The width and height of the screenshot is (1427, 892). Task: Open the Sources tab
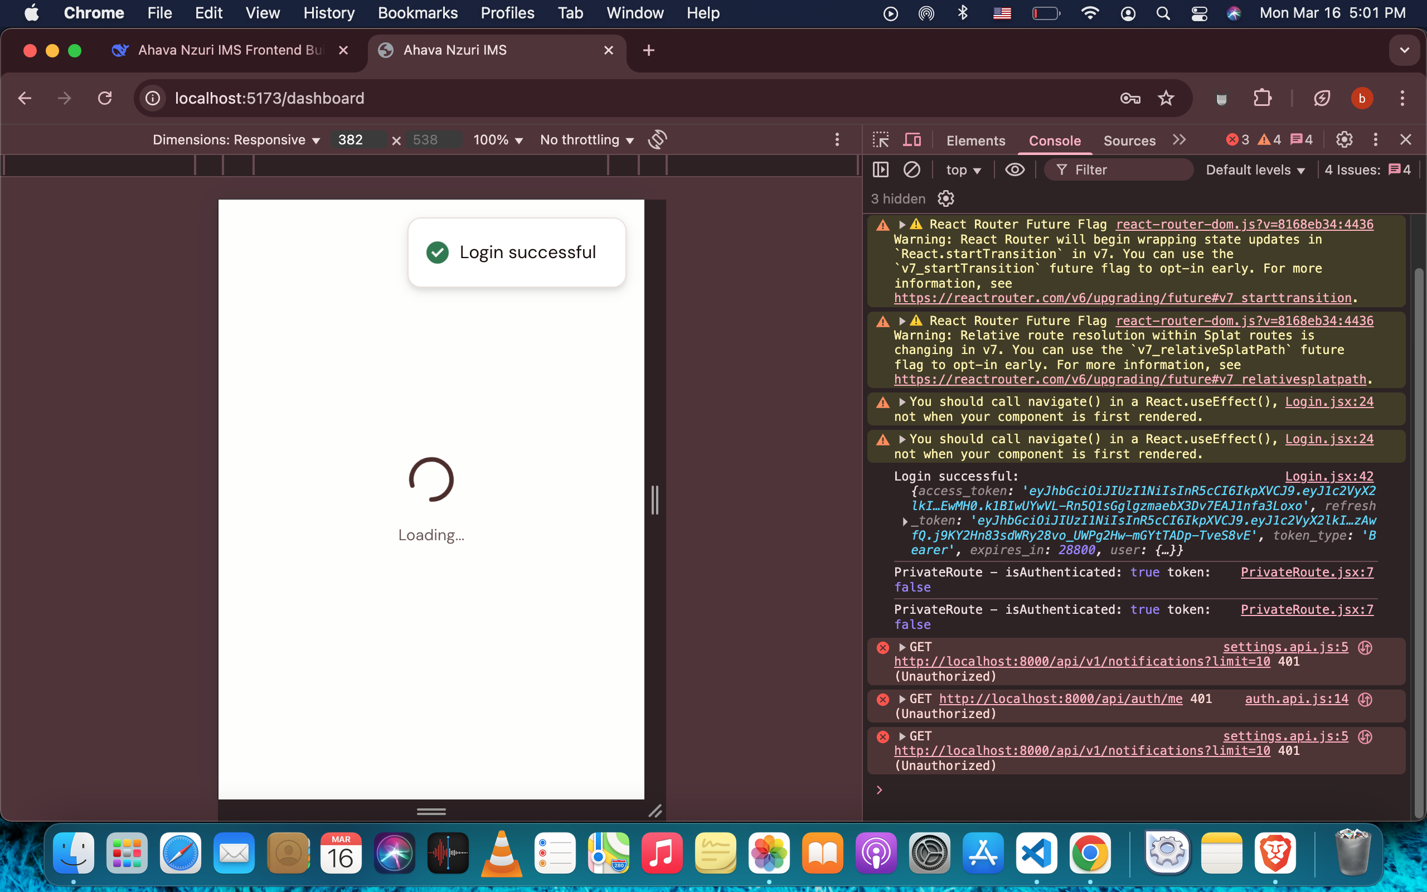(1129, 140)
